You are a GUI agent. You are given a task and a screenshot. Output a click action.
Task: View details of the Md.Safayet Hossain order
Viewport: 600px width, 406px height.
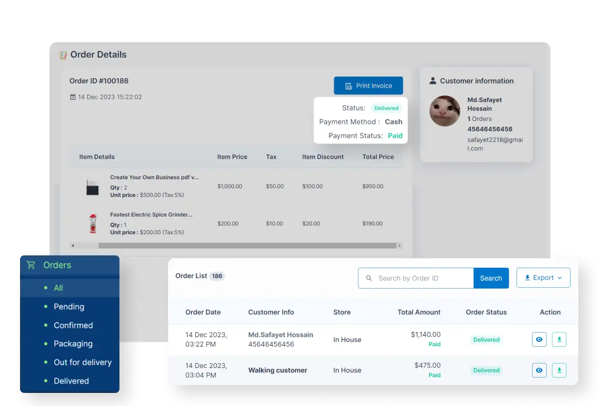[539, 339]
